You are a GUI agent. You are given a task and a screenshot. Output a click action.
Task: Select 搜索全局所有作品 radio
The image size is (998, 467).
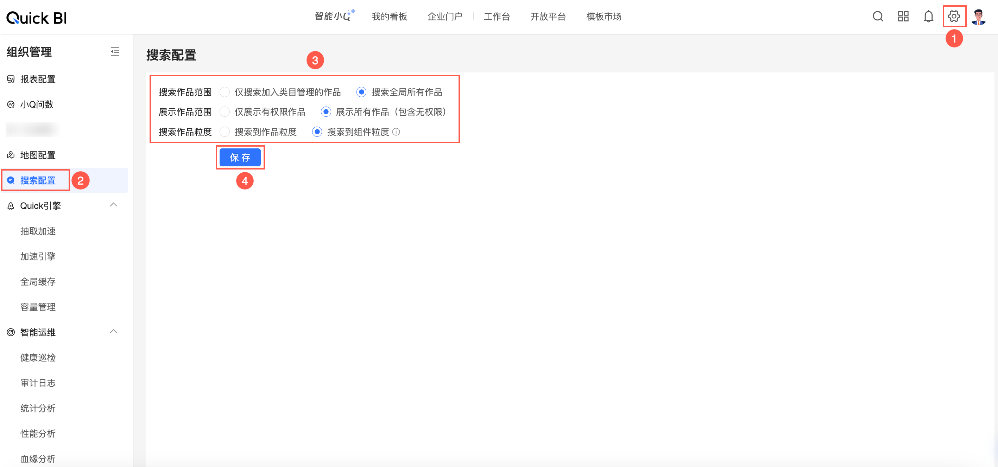361,92
